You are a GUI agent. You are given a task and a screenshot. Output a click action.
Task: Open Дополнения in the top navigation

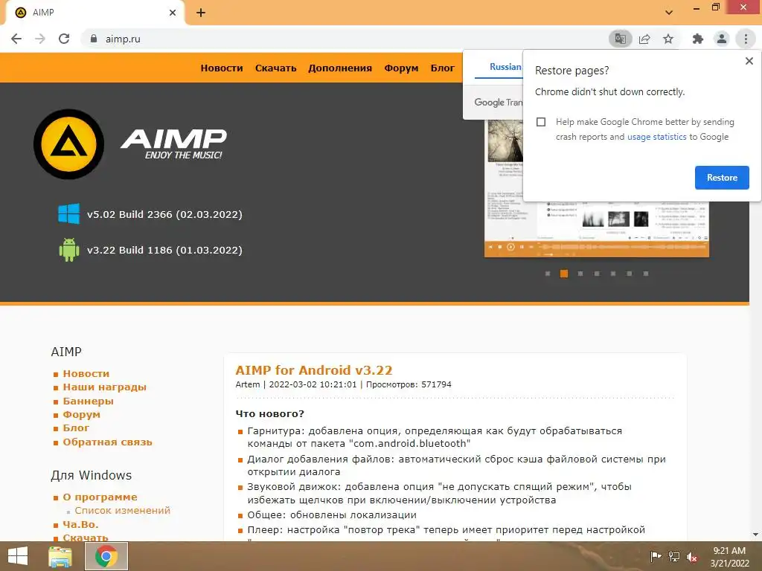339,68
